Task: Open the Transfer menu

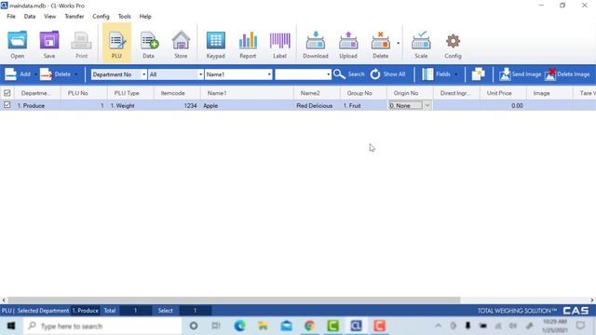Action: point(74,17)
